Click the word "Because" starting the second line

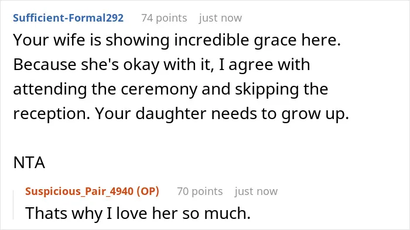pyautogui.click(x=45, y=65)
